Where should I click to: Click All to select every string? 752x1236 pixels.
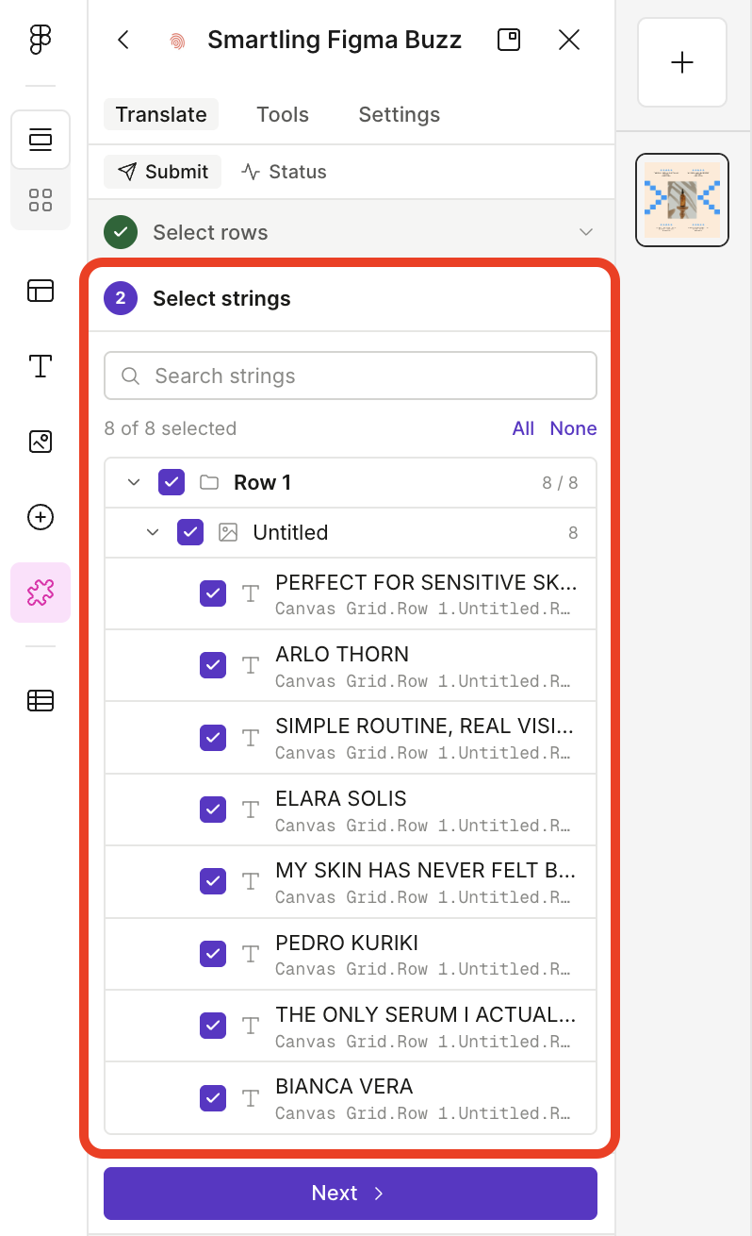(x=523, y=428)
